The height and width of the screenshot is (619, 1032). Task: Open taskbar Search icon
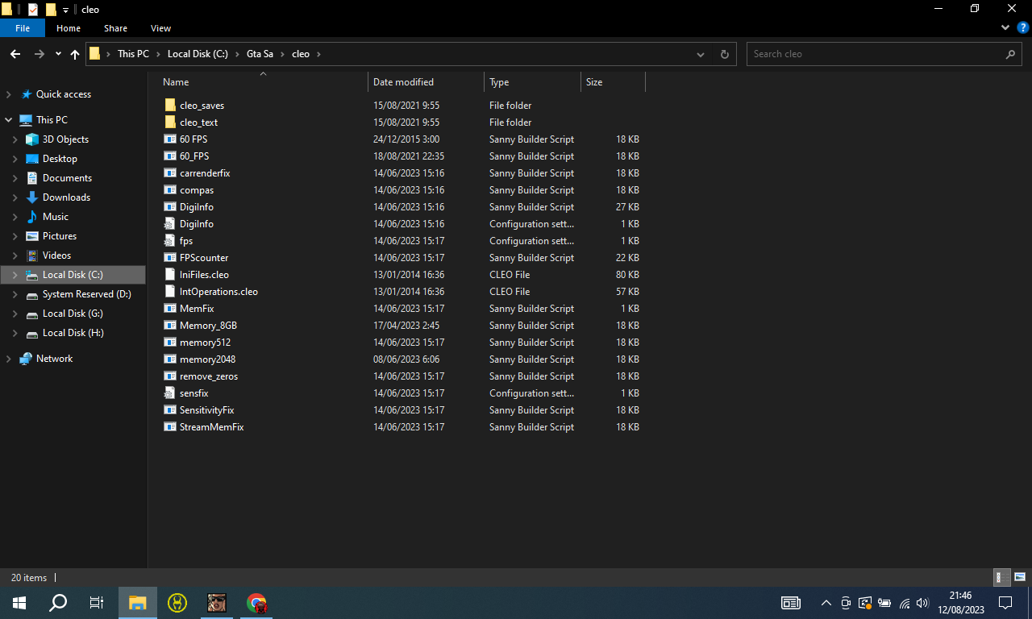pos(58,603)
